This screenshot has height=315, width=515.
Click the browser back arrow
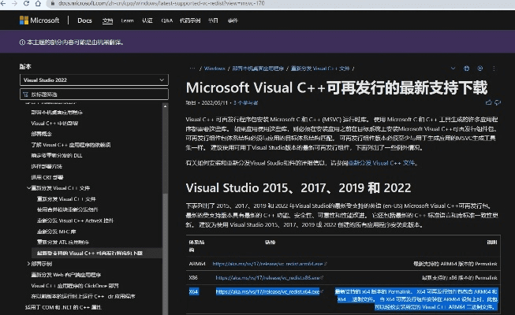pos(3,3)
